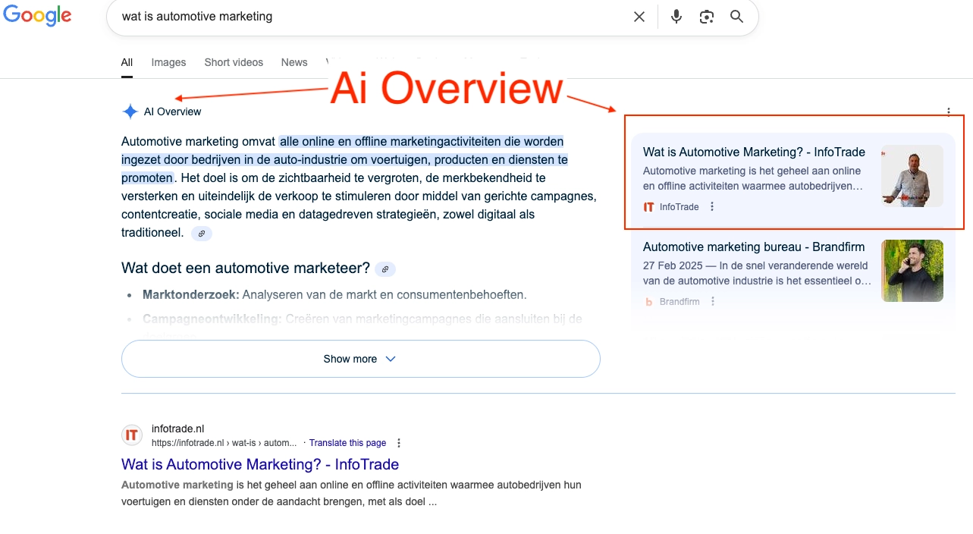Switch to the Images tab
This screenshot has width=973, height=534.
tap(168, 62)
